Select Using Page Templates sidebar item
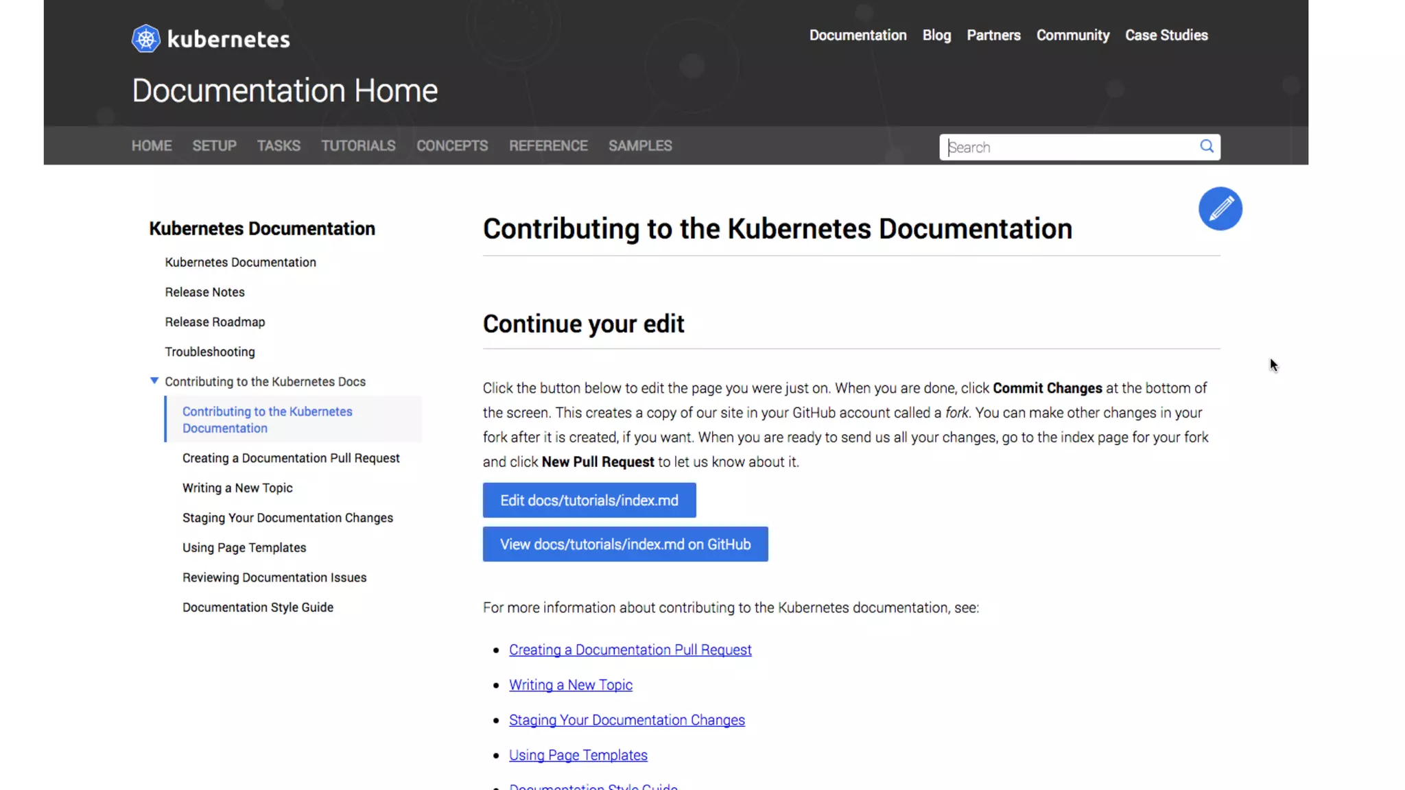 pyautogui.click(x=244, y=548)
